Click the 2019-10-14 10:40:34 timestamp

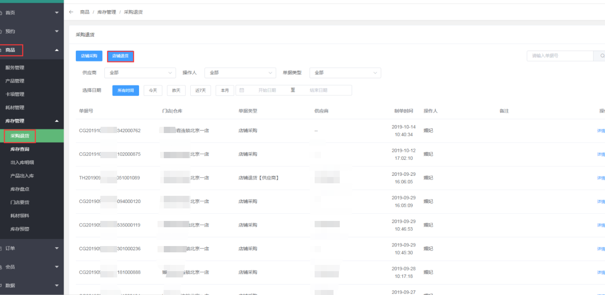tap(403, 131)
